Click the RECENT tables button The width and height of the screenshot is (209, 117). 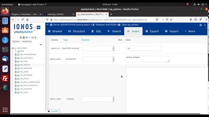tap(16, 42)
